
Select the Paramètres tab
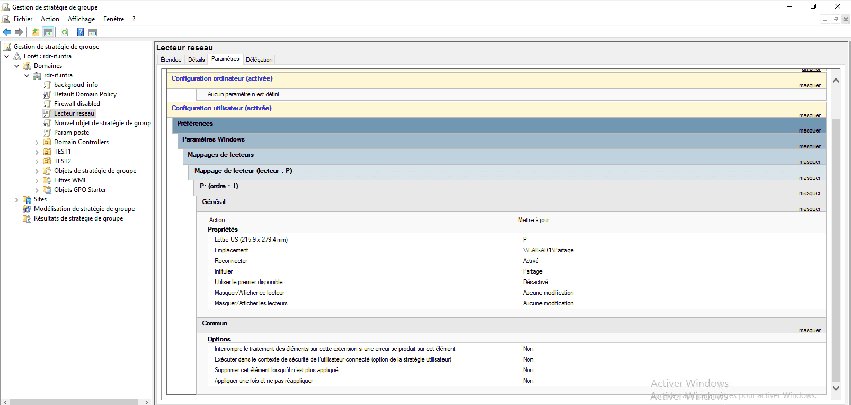pos(225,59)
